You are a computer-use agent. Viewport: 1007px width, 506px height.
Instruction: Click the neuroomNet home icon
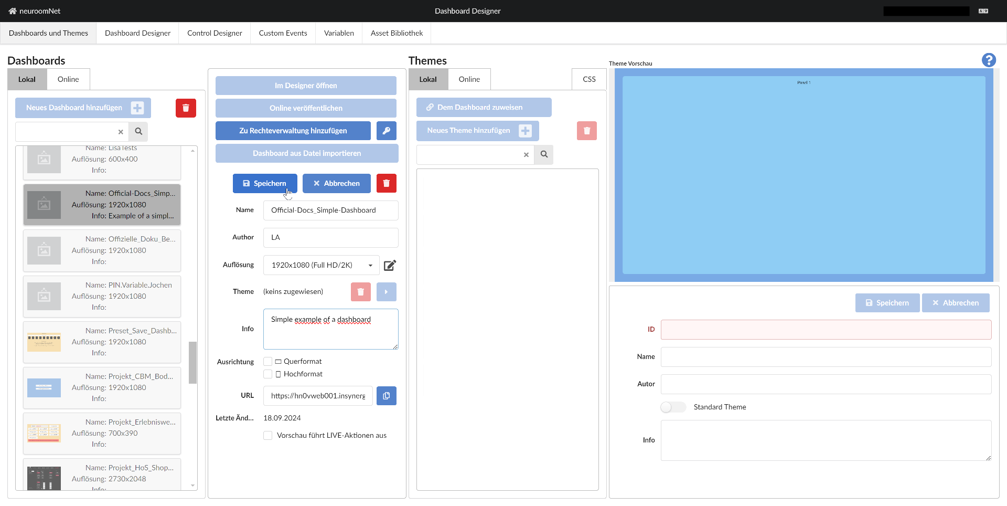click(x=13, y=11)
